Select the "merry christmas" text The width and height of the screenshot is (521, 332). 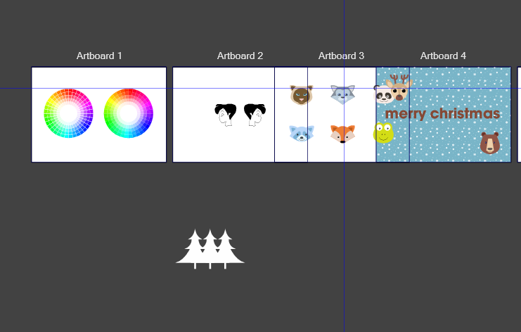pos(443,114)
